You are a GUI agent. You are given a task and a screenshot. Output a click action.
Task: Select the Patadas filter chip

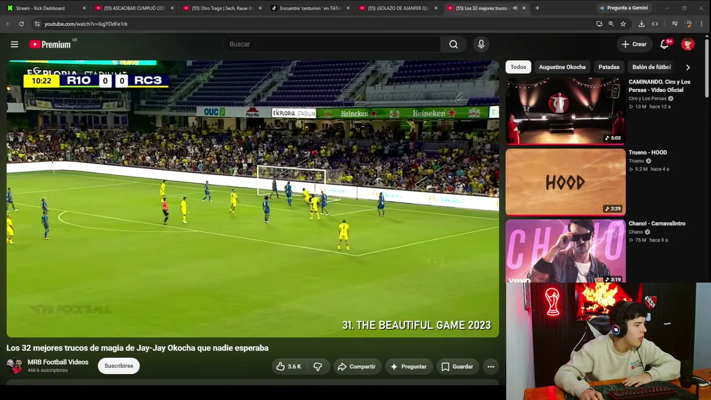click(609, 67)
